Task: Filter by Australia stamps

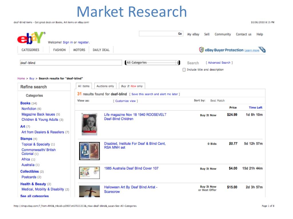Action: pos(28,165)
